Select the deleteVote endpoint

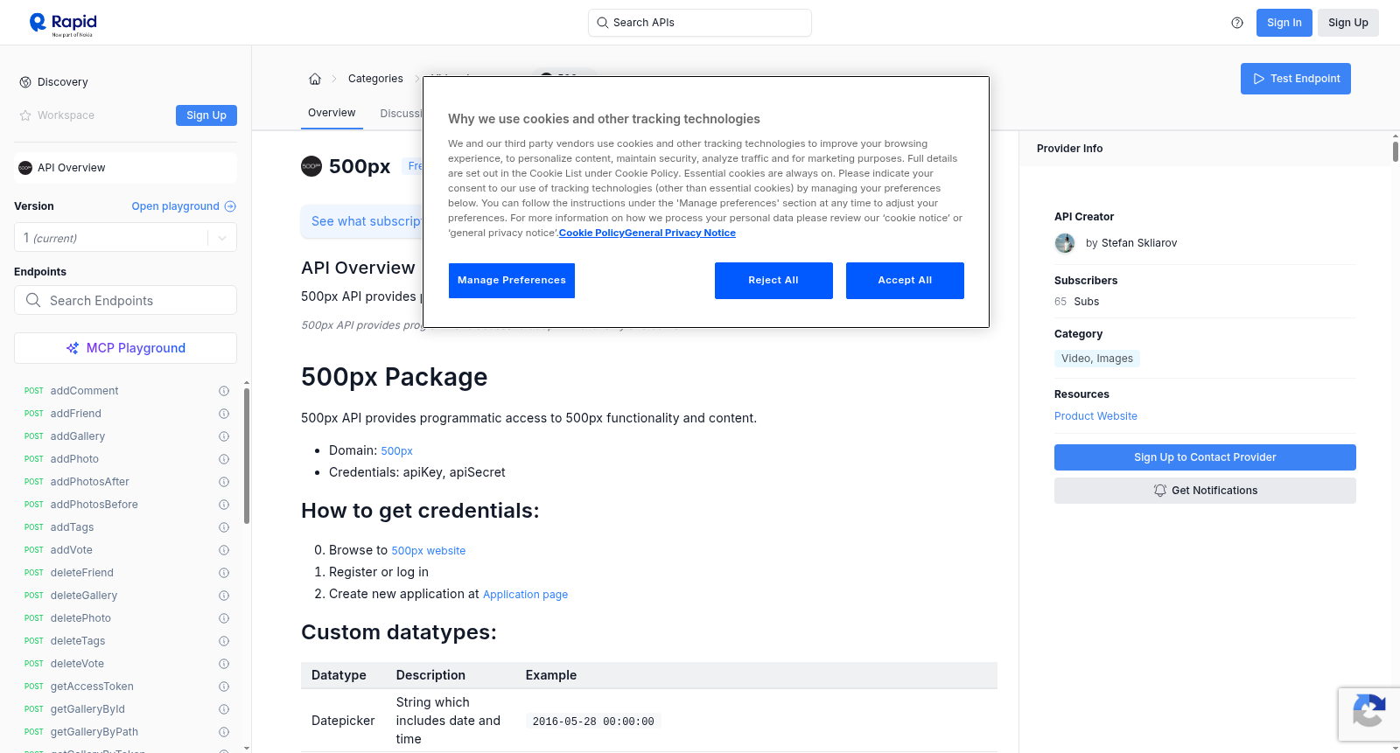[77, 664]
